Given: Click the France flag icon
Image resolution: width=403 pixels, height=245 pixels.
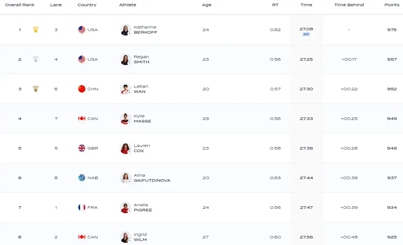Looking at the screenshot, I should pyautogui.click(x=82, y=207).
